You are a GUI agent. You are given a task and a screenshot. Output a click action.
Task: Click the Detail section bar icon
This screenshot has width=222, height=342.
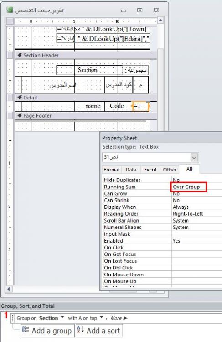tap(20, 98)
